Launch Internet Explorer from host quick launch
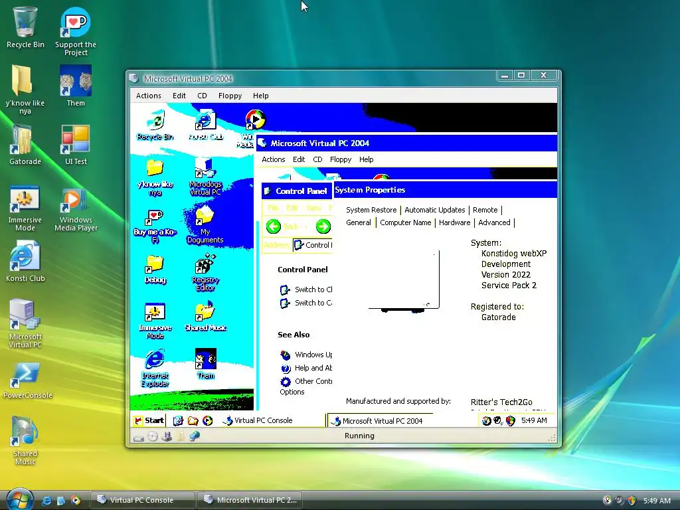This screenshot has height=510, width=680. (46, 501)
